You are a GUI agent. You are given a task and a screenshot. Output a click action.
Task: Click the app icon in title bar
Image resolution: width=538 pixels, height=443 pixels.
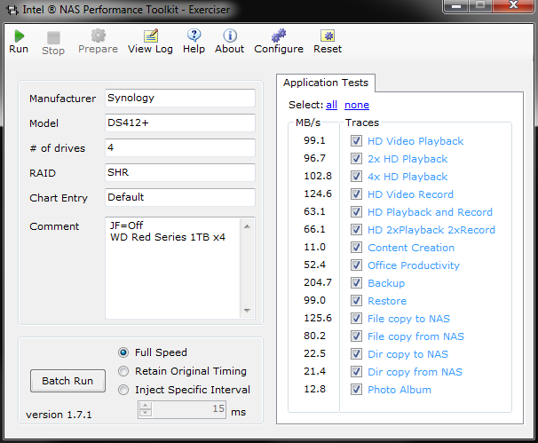coord(12,10)
